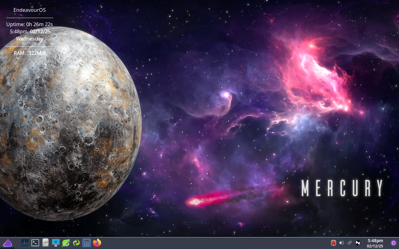Click the purple logout session button
The image size is (399, 249).
tap(393, 243)
